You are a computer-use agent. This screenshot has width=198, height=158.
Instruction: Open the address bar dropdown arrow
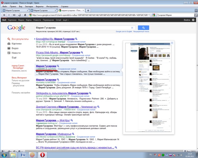(x=149, y=15)
